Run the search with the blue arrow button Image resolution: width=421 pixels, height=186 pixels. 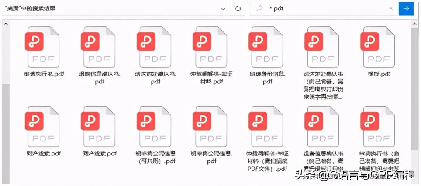(x=406, y=9)
